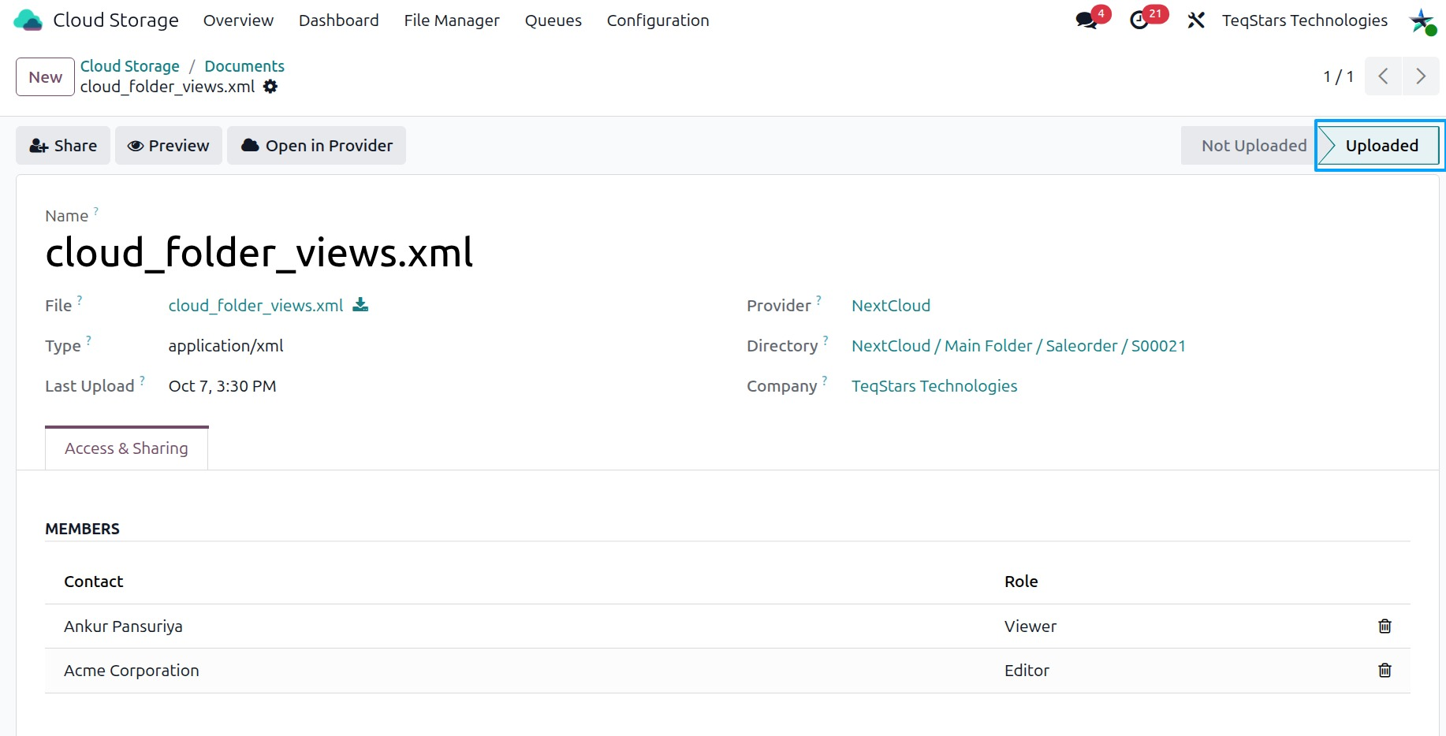The image size is (1446, 736).
Task: Go to Documents breadcrumb link
Action: (x=244, y=66)
